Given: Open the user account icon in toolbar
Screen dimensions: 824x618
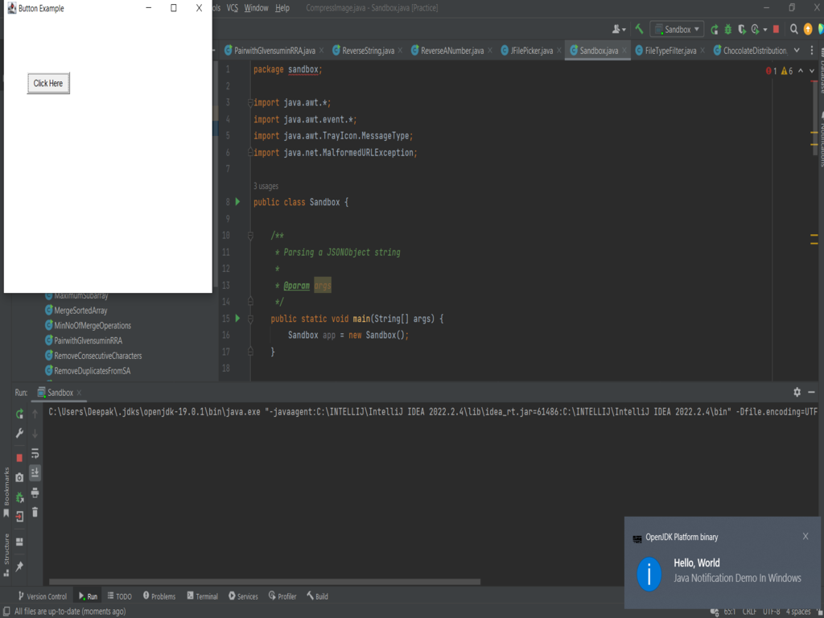Looking at the screenshot, I should coord(617,30).
